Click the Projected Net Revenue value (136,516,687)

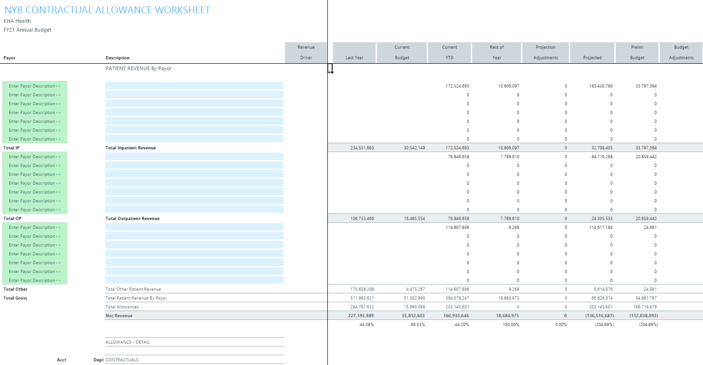(x=599, y=316)
